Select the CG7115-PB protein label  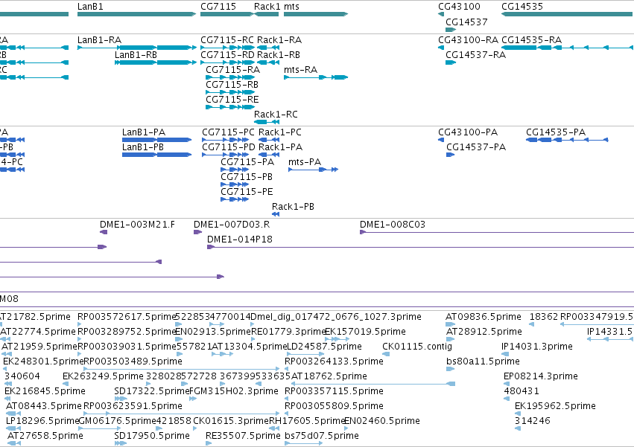click(x=247, y=177)
